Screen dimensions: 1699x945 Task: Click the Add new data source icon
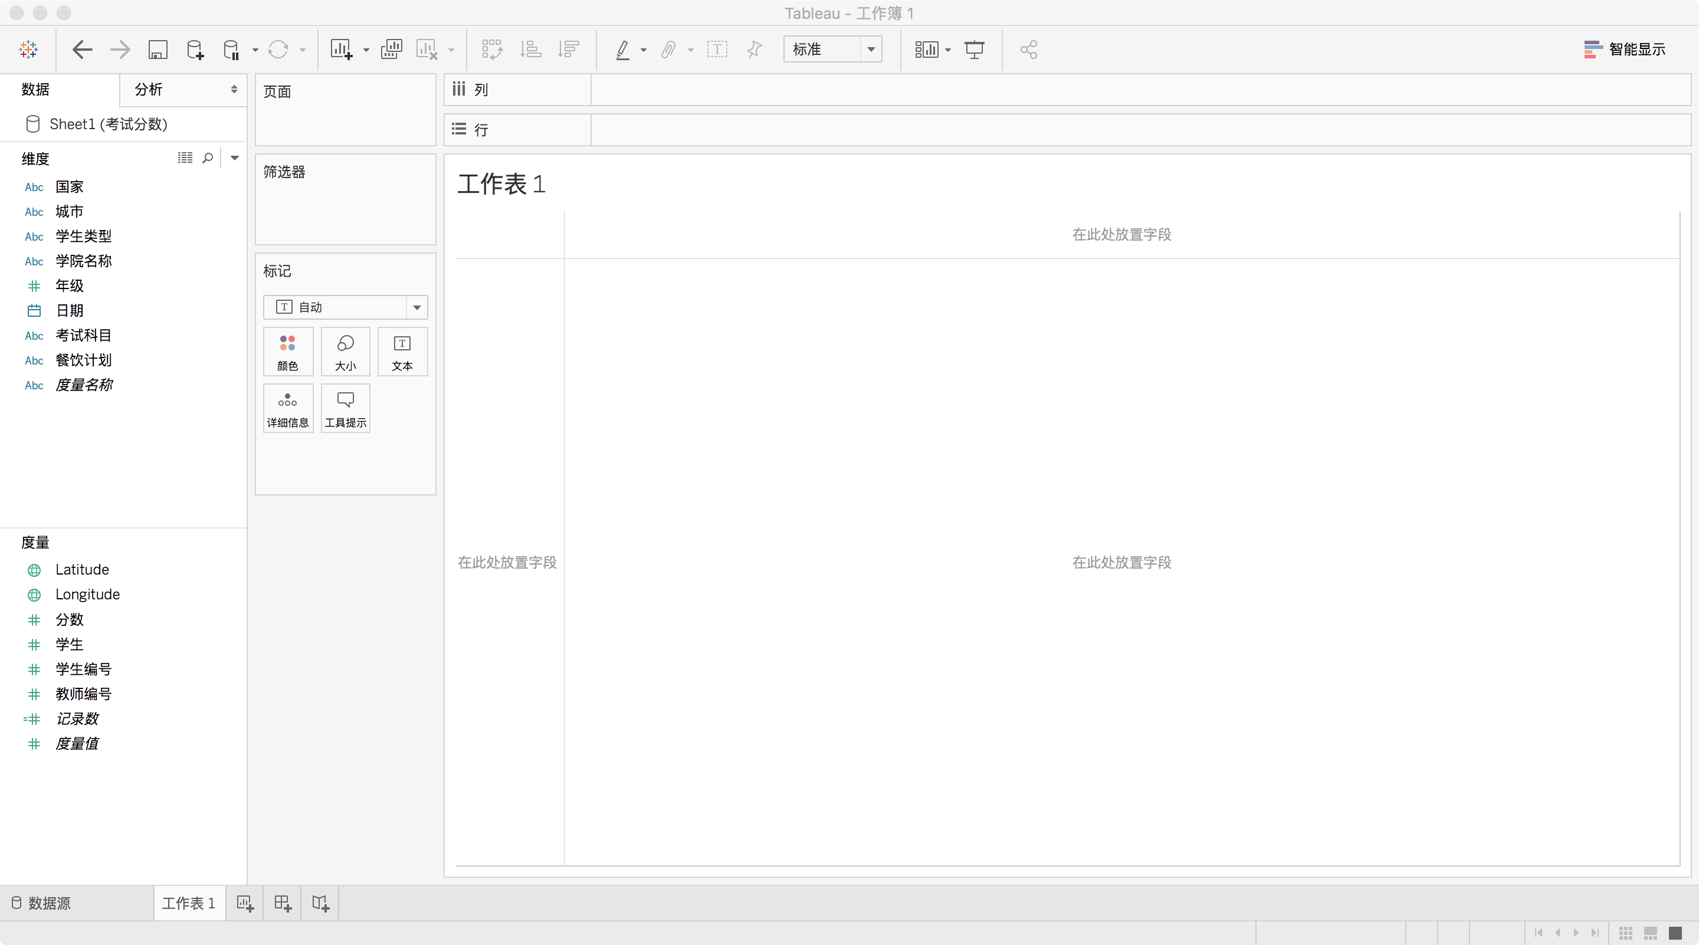[195, 50]
